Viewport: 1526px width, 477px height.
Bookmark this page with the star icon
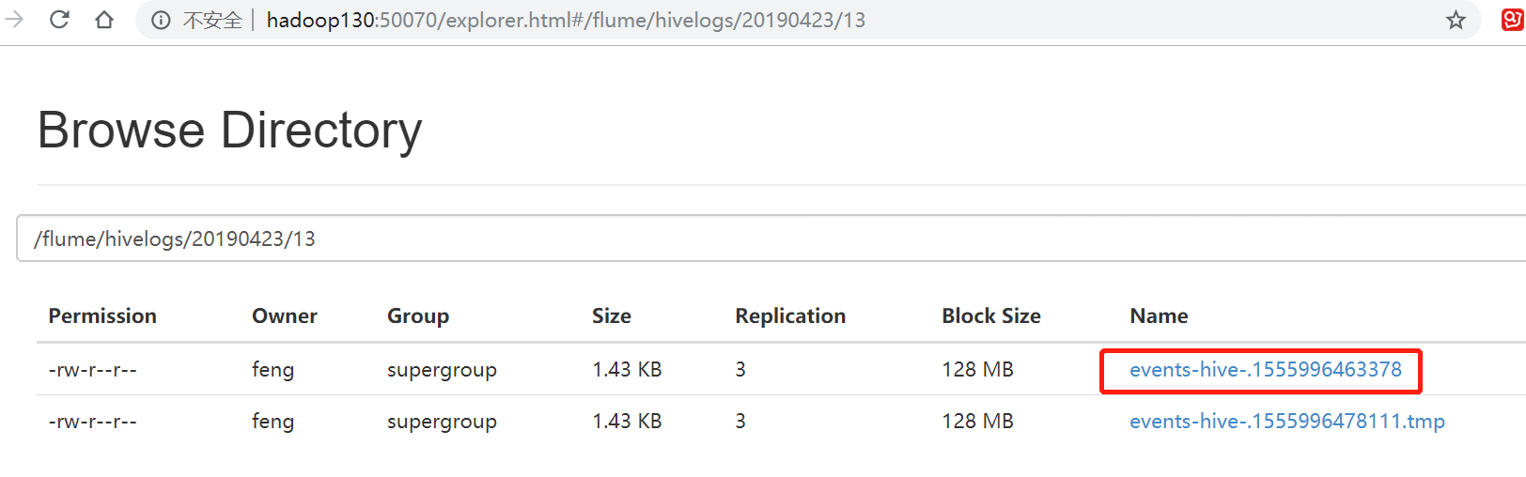click(x=1456, y=20)
